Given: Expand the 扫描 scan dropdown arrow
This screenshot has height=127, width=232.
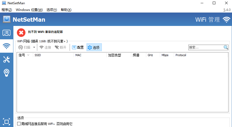Looking at the screenshot, I should (x=34, y=48).
